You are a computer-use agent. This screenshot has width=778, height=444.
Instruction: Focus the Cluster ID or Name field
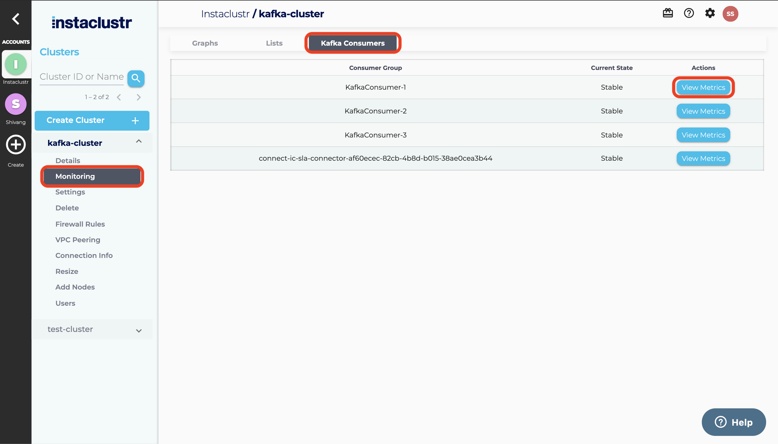click(81, 77)
